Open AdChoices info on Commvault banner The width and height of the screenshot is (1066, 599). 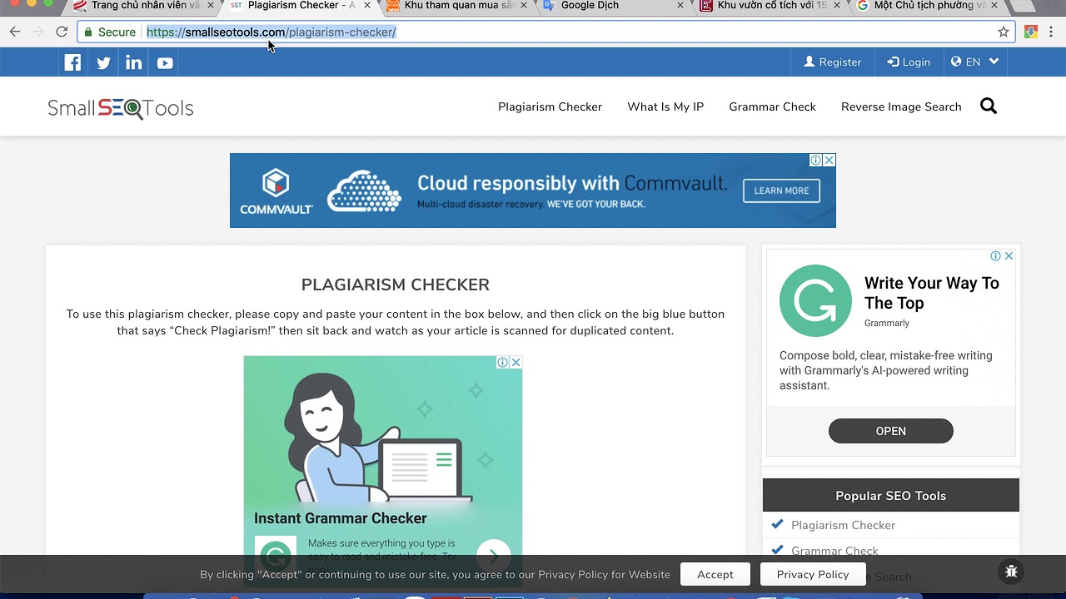point(816,160)
